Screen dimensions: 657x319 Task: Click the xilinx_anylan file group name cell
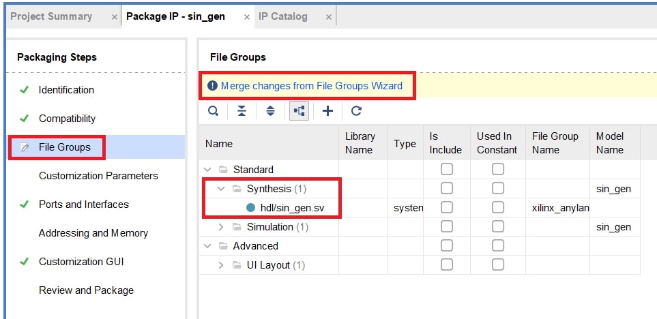click(x=557, y=208)
